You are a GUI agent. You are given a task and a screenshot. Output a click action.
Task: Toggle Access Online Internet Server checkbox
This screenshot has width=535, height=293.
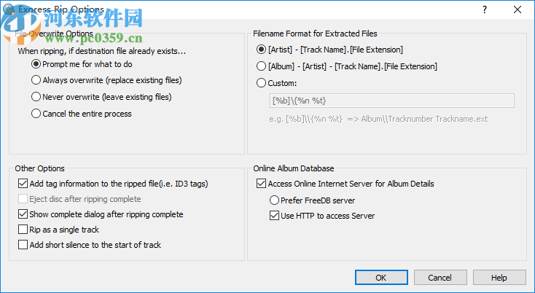point(262,184)
